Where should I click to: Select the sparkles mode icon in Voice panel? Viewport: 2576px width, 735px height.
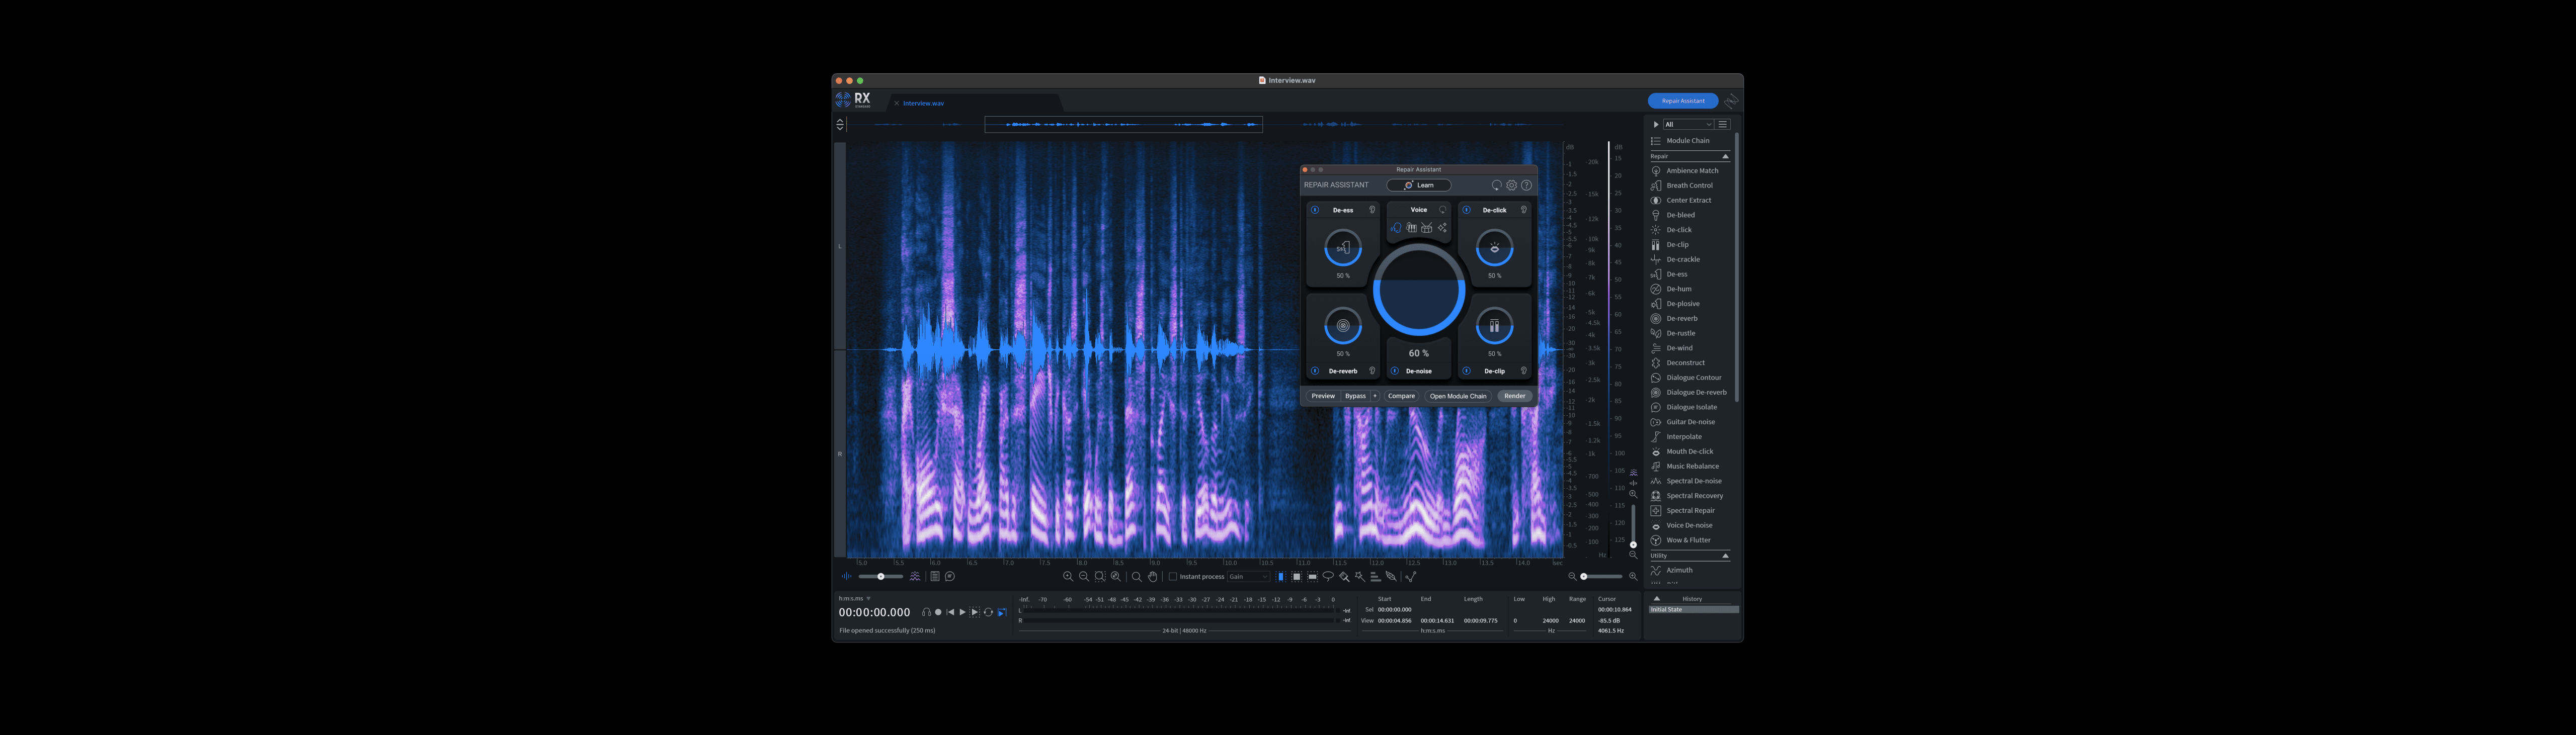(x=1442, y=228)
